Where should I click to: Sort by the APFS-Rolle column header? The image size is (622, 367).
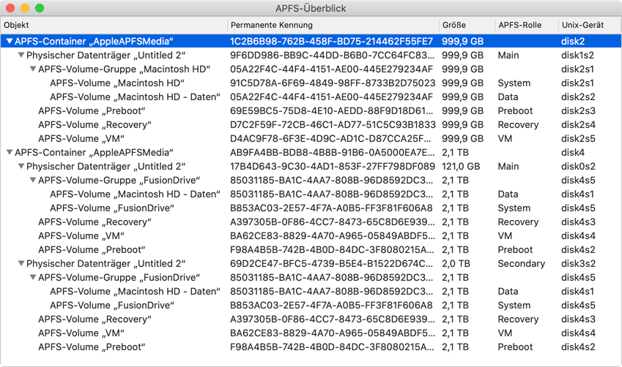coord(527,25)
